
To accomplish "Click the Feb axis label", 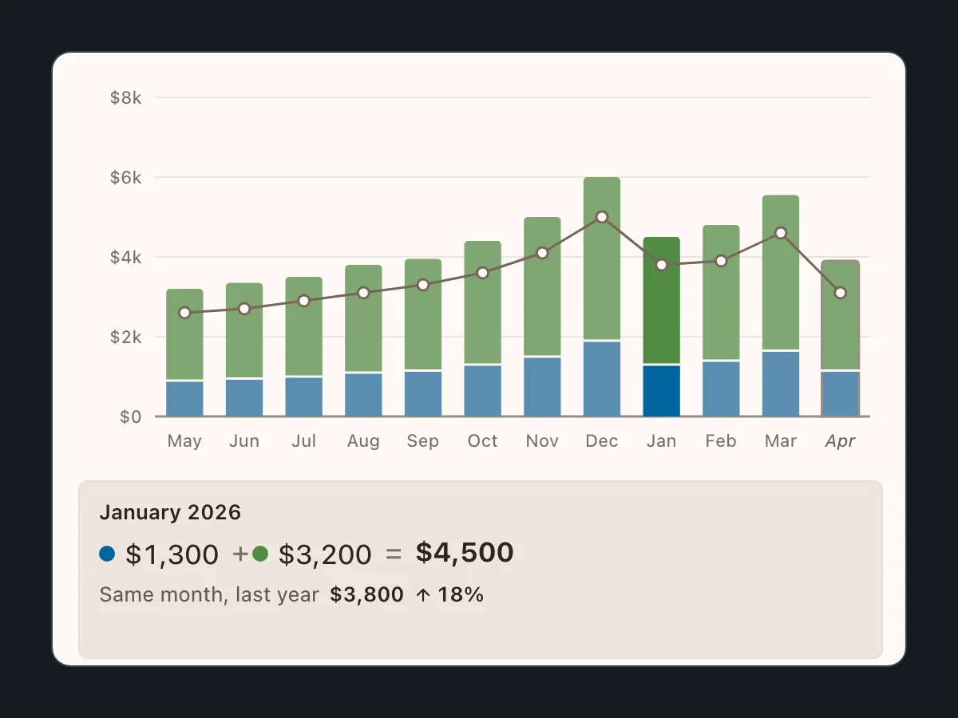I will point(721,441).
